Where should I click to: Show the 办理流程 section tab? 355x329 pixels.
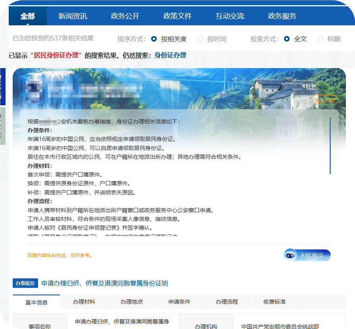[x=226, y=302]
